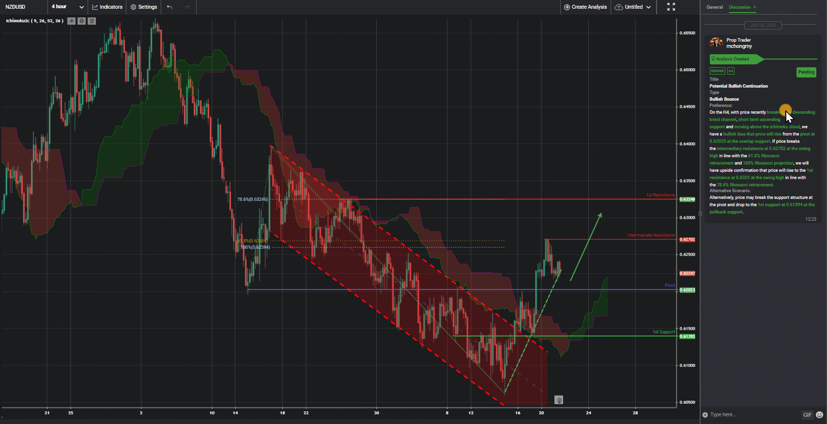
Task: Click the JULY 21, 2022 date separator
Action: (x=763, y=25)
